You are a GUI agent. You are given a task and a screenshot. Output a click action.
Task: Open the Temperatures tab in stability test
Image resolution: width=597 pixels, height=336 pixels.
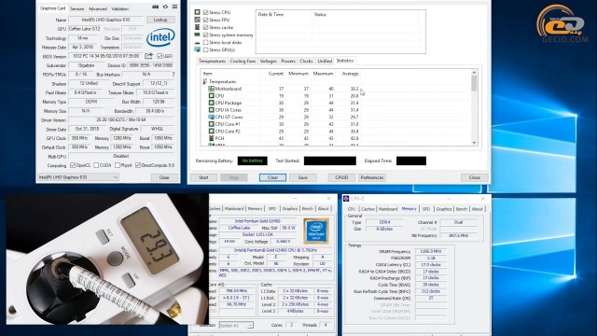point(212,61)
